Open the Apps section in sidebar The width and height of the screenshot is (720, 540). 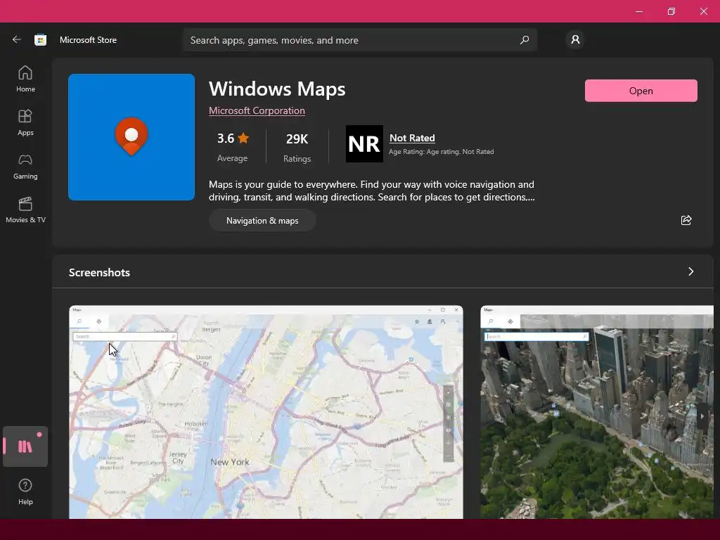25,122
